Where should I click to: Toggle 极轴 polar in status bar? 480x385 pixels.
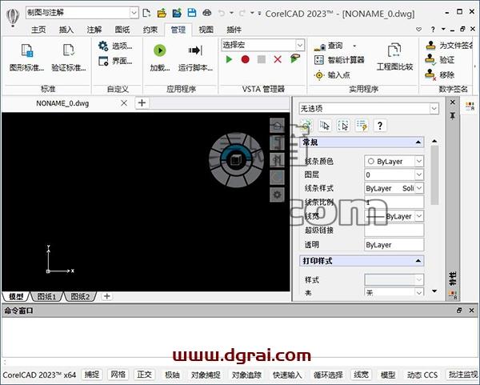(x=172, y=375)
